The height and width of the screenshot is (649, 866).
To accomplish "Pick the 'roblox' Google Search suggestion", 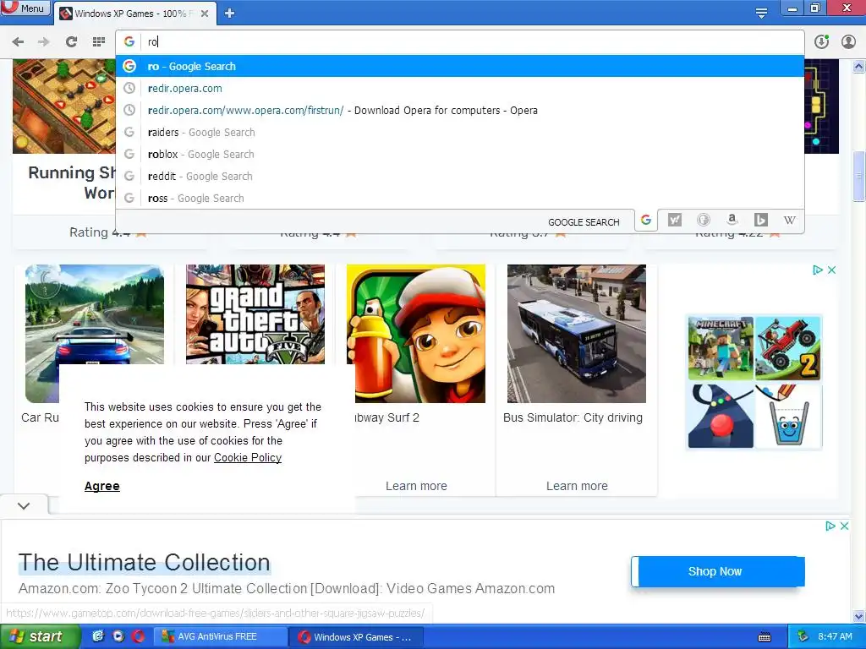I will click(459, 155).
